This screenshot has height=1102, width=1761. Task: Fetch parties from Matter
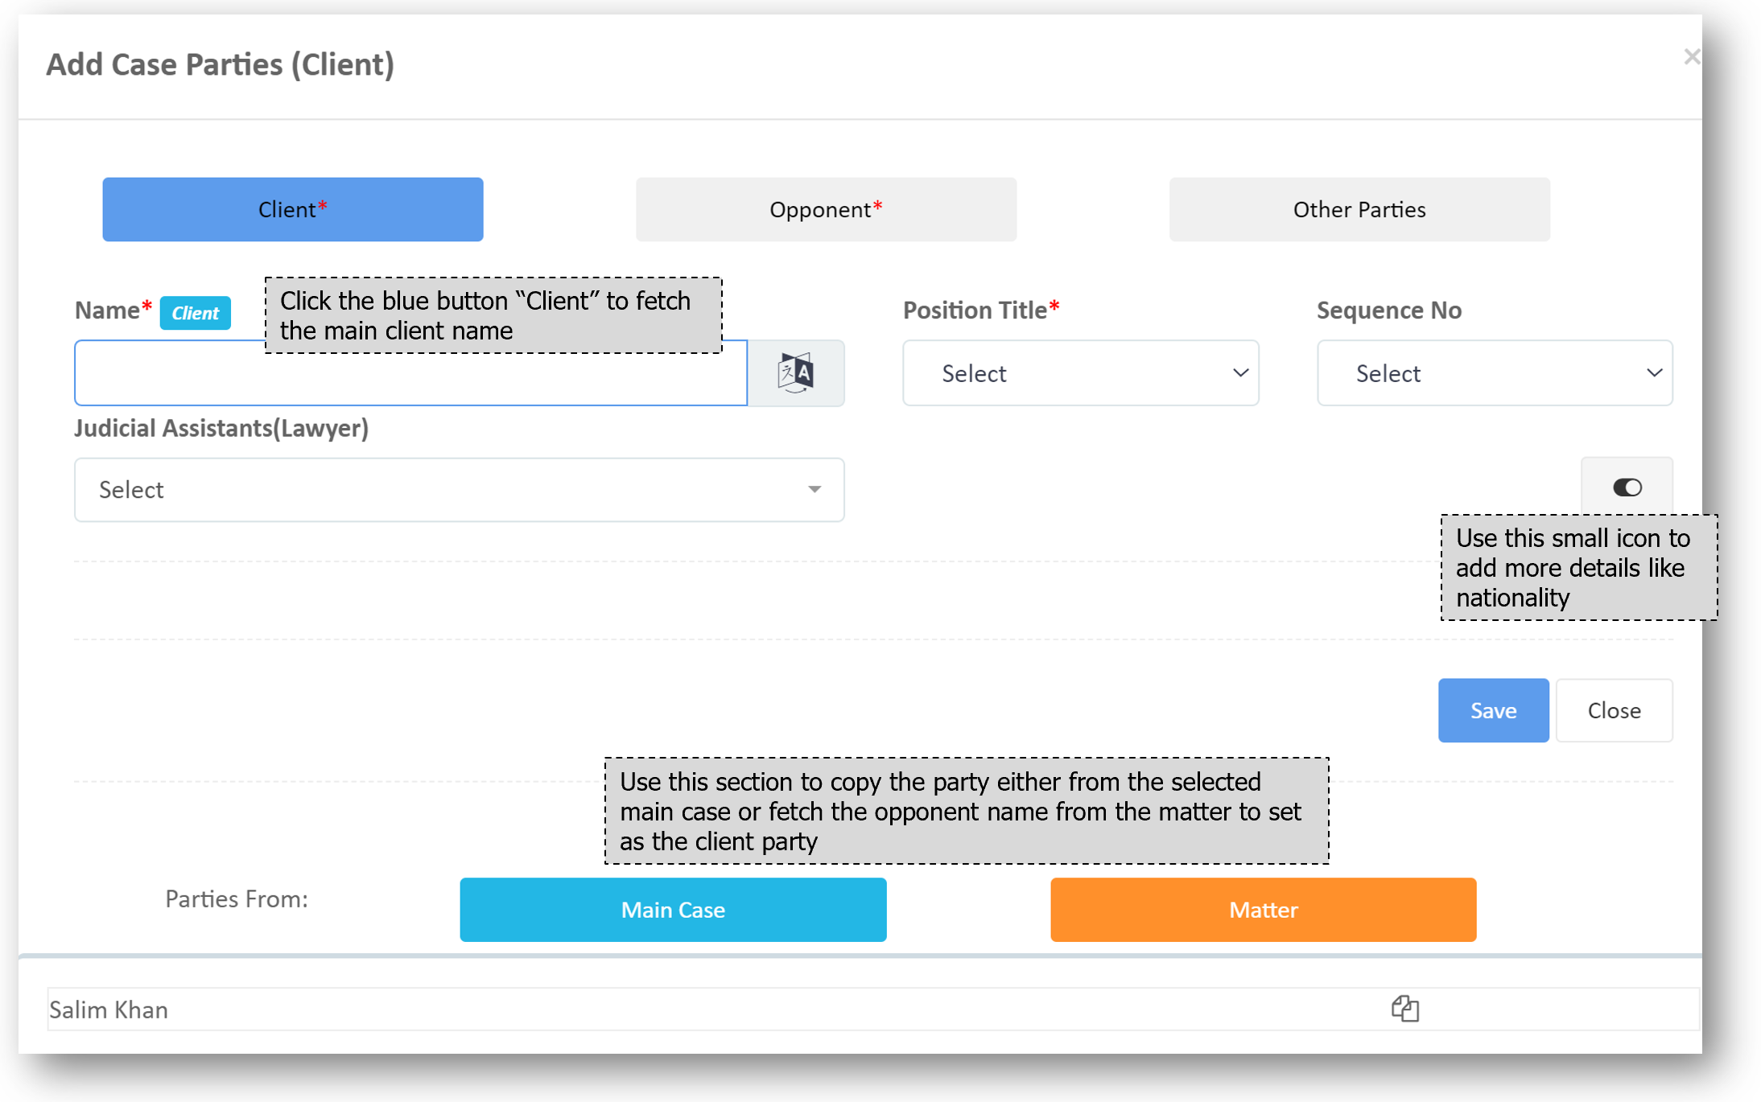1263,910
